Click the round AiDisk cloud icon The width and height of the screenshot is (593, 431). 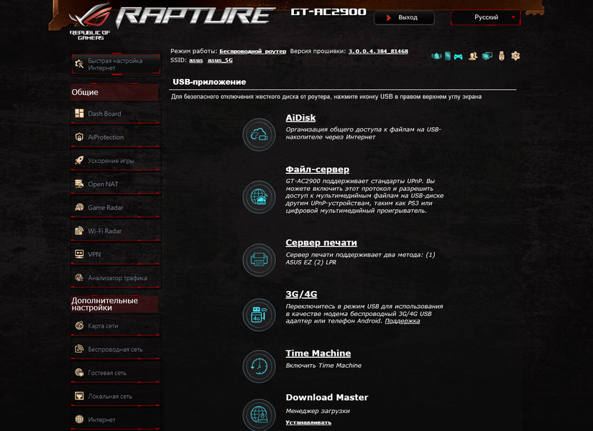[x=259, y=134]
